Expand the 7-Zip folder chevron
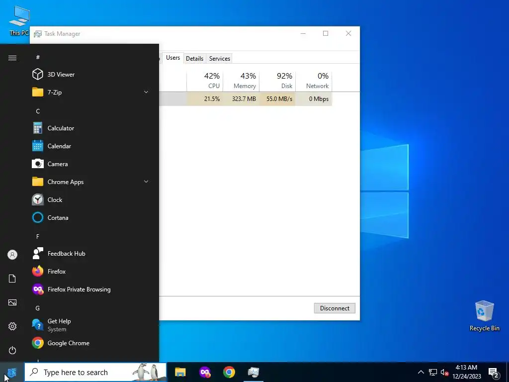The image size is (509, 382). (146, 92)
